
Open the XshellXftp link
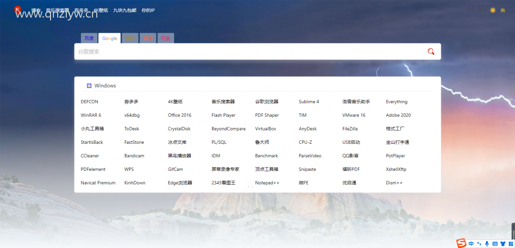click(396, 169)
